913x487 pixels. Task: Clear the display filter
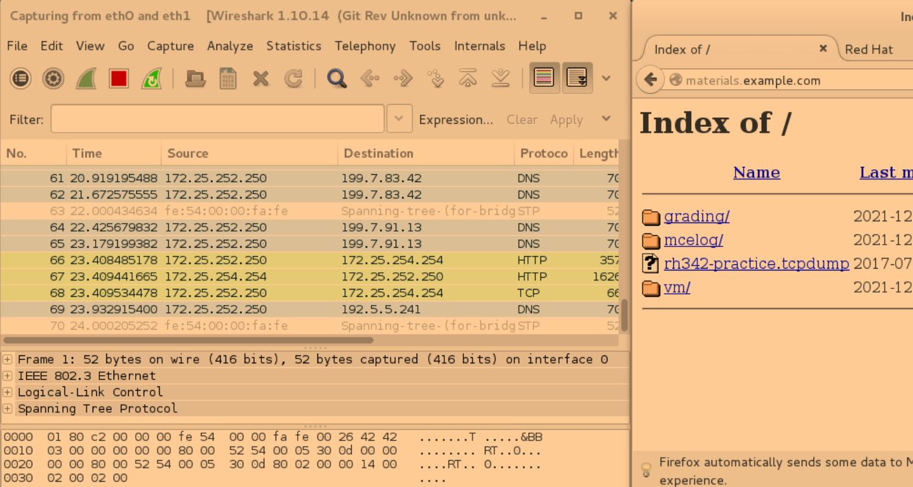(x=522, y=120)
